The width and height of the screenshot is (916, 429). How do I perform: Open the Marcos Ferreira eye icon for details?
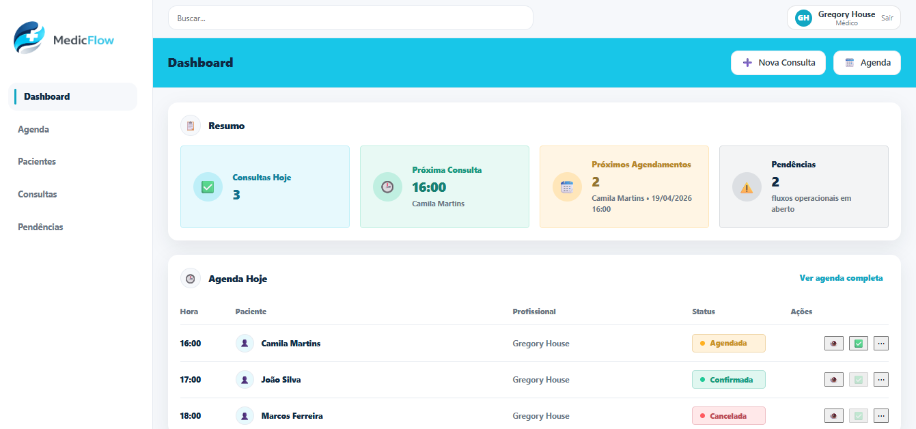click(833, 415)
